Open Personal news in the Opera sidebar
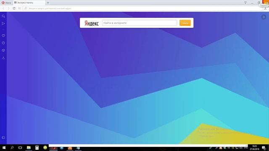 point(3,23)
